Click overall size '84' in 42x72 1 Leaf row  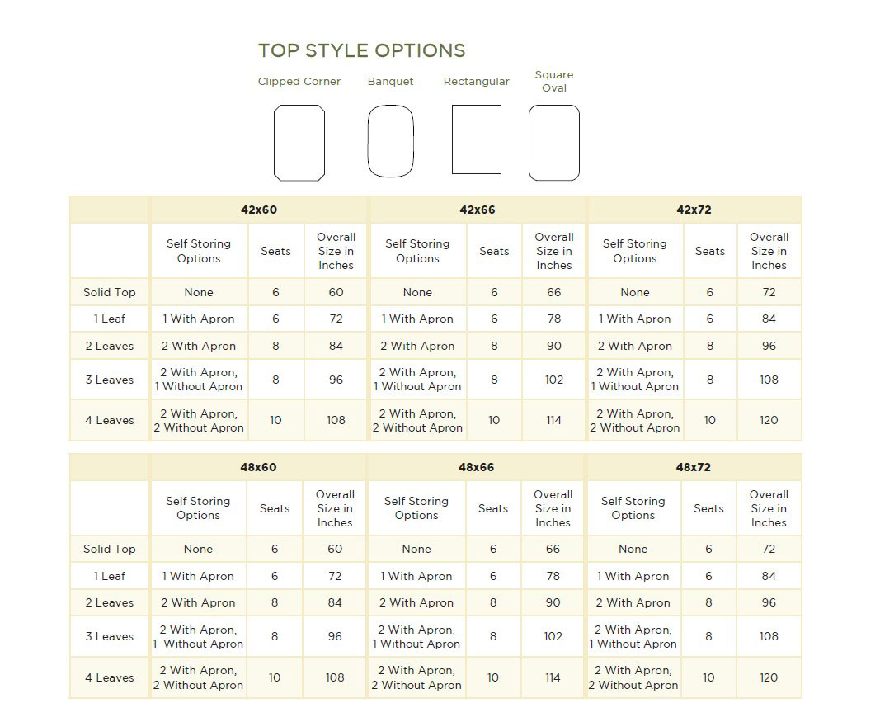pyautogui.click(x=769, y=319)
